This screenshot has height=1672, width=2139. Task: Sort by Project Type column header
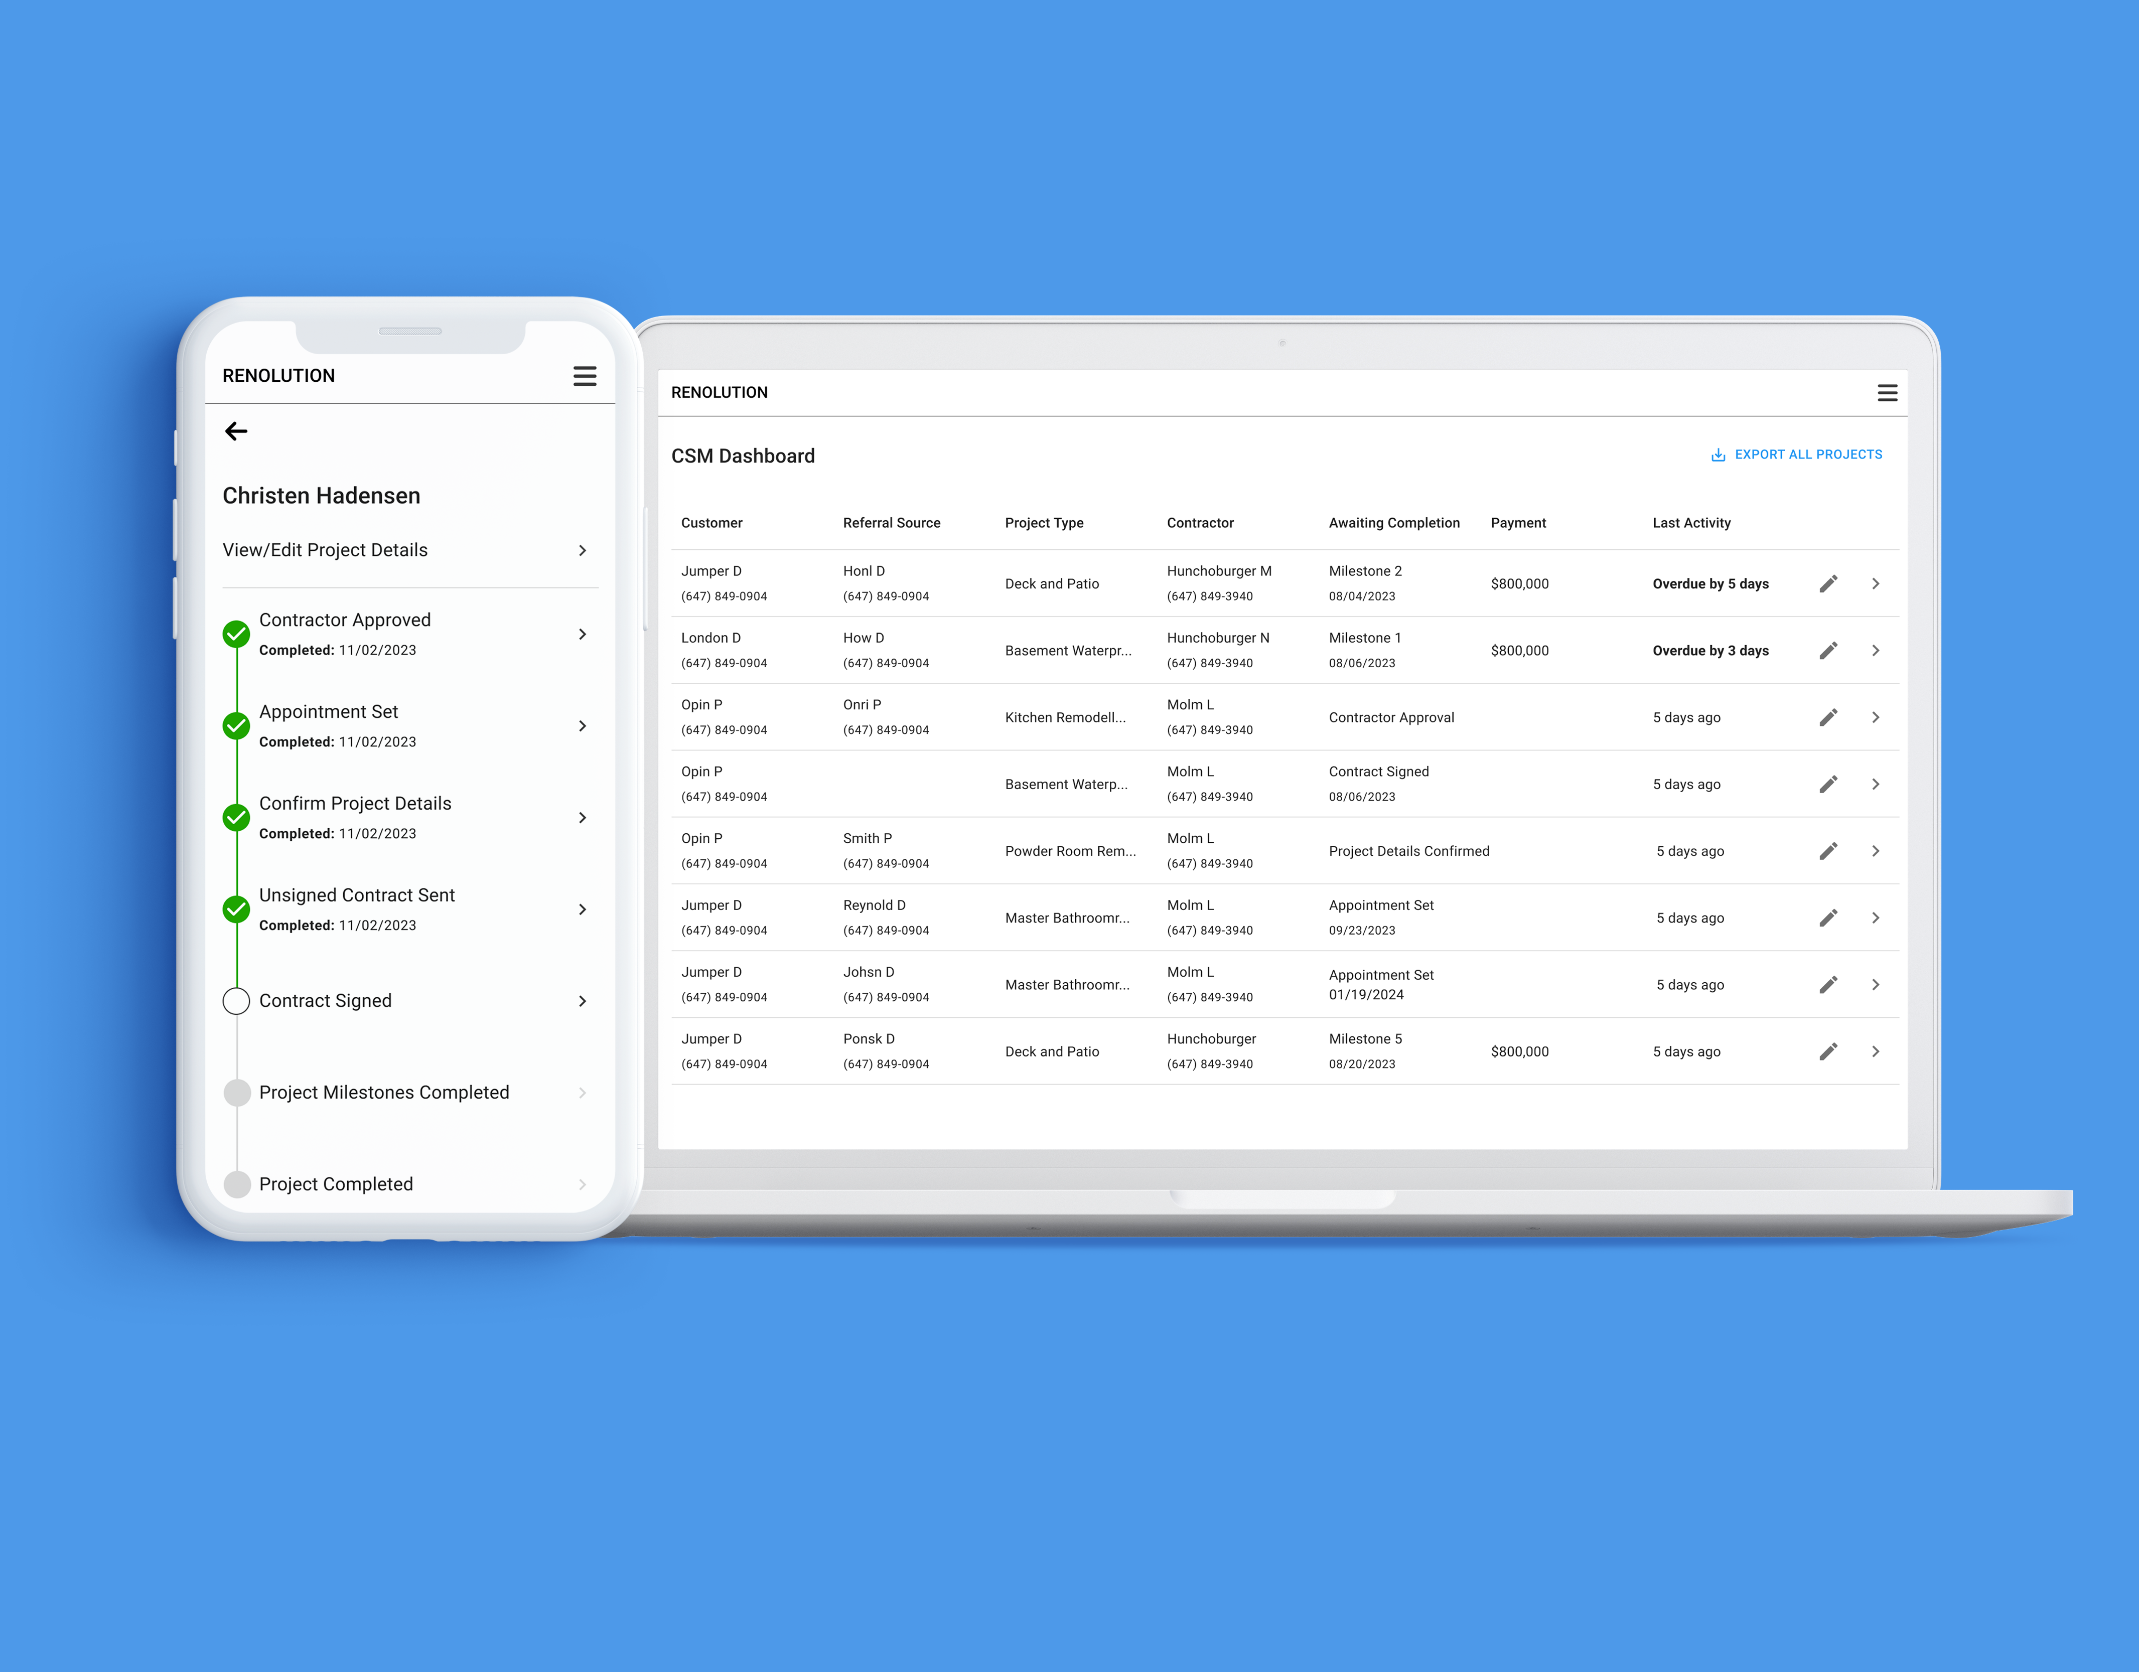click(x=1044, y=523)
